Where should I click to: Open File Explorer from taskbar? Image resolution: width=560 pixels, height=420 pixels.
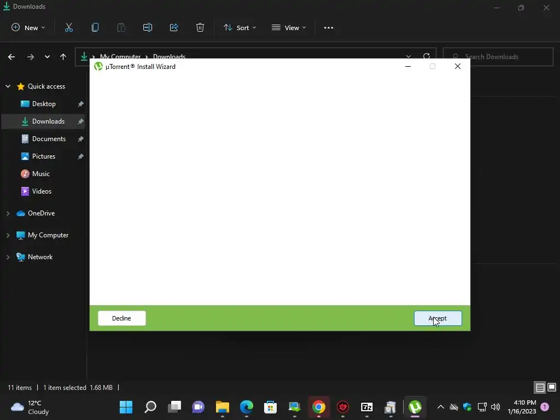coord(223,407)
